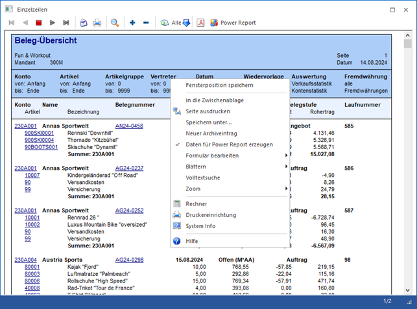Go to the next page arrow

(53, 23)
